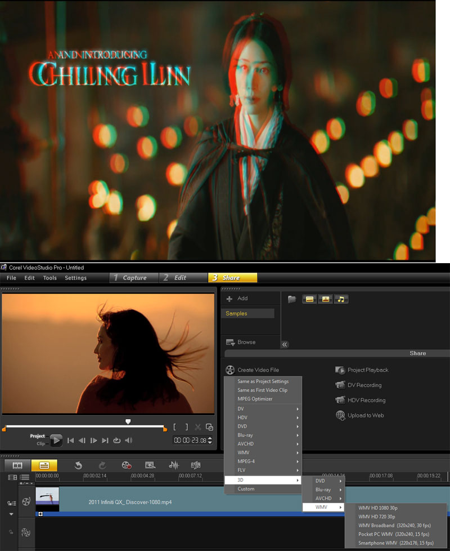Screen dimensions: 450x551
Task: Choose Same as Project Settings
Action: 263,381
